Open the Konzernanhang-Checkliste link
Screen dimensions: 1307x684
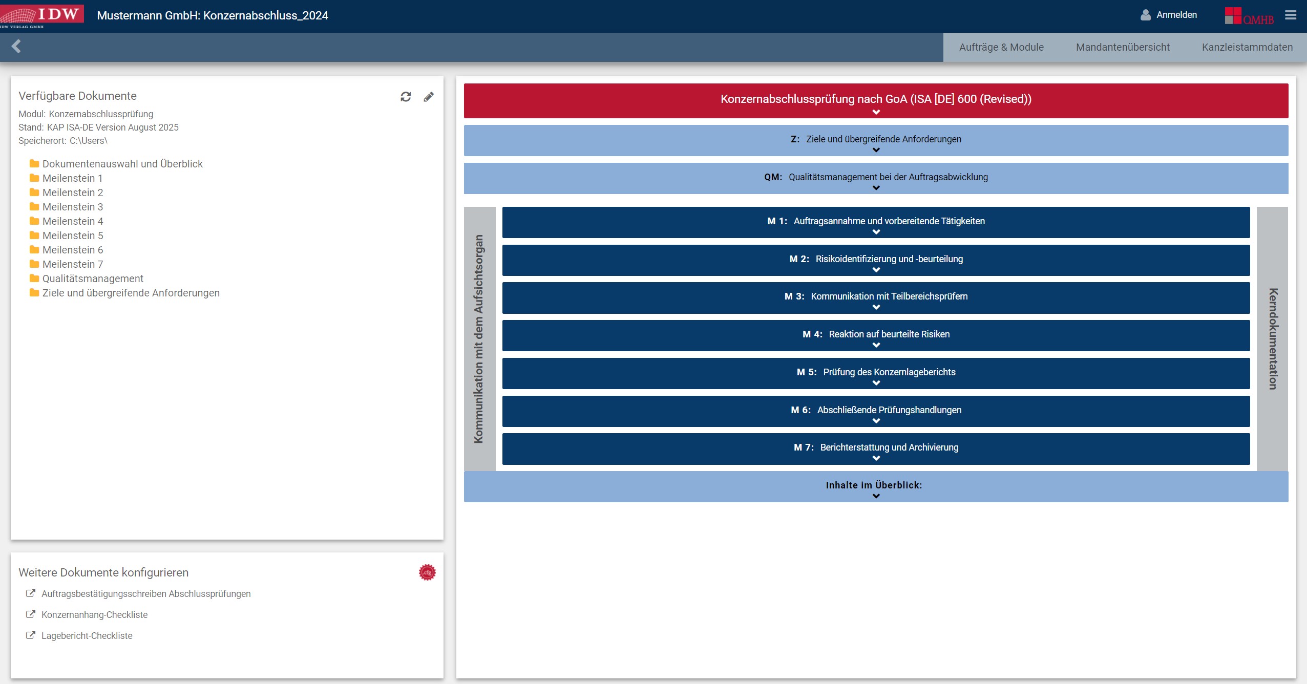(x=94, y=615)
